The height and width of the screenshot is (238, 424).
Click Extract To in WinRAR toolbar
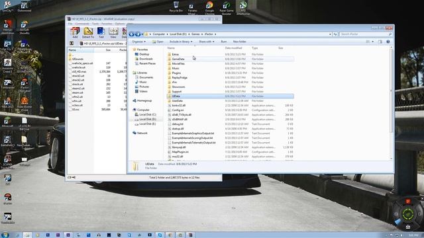[x=88, y=33]
